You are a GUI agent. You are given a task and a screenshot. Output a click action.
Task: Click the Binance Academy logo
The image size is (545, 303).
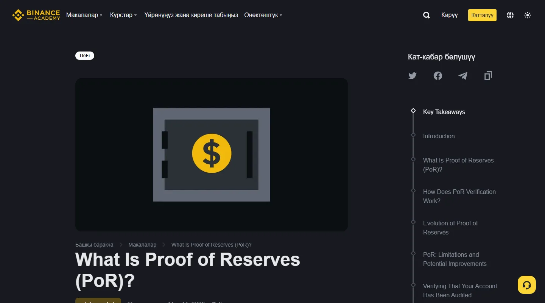click(36, 15)
